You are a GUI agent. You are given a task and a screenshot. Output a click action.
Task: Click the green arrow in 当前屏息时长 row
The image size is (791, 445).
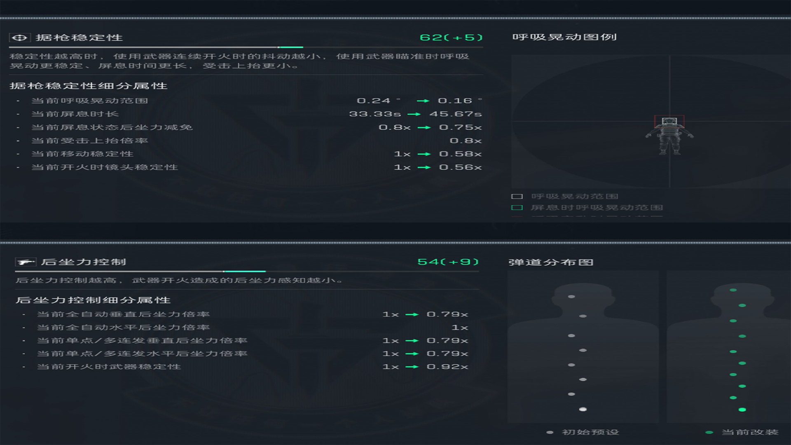pyautogui.click(x=414, y=114)
